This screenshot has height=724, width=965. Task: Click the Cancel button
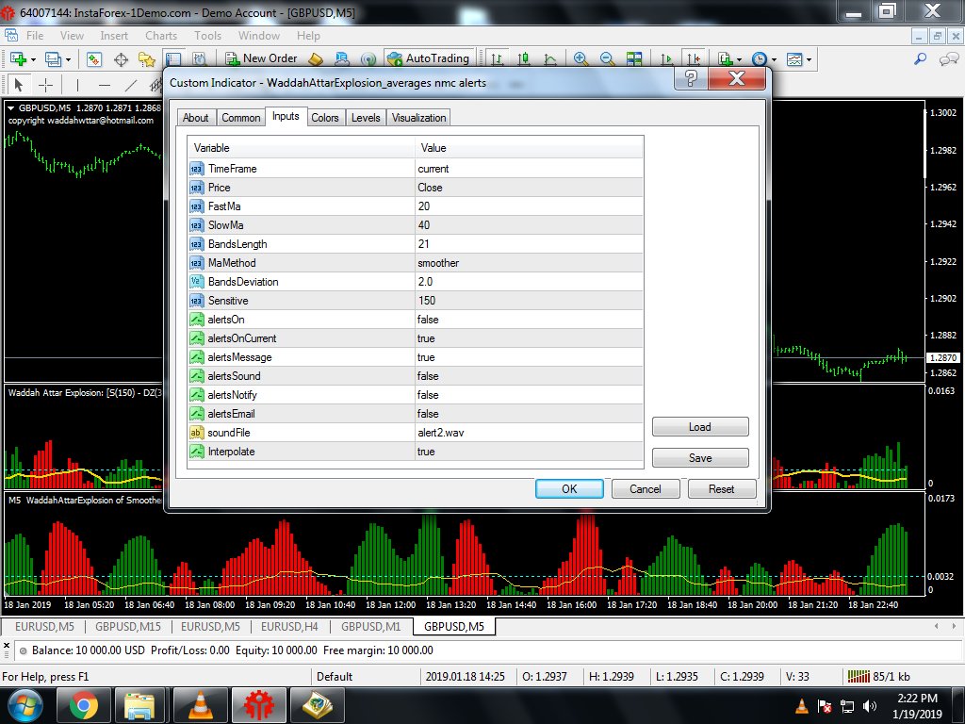click(645, 489)
